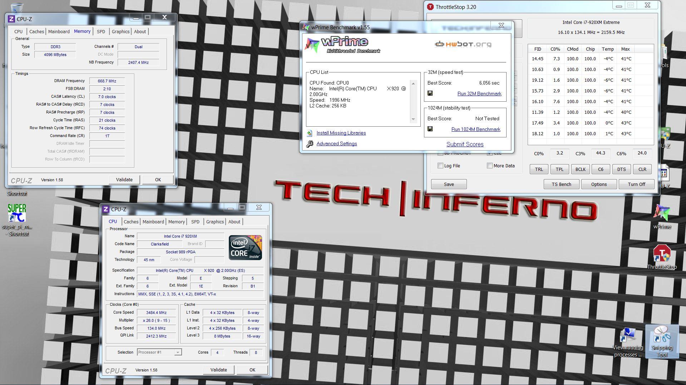Image resolution: width=686 pixels, height=385 pixels.
Task: Click the floppy save icon under 32M test
Action: [430, 93]
